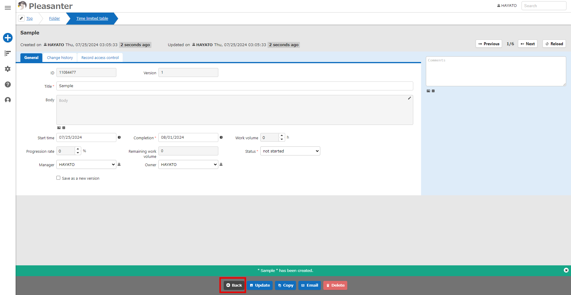This screenshot has width=571, height=295.
Task: Click the blue plus new-record icon
Action: [8, 38]
